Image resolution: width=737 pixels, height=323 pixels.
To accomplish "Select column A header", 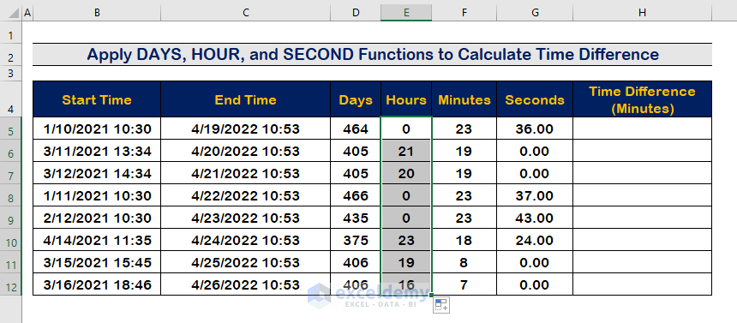I will pos(27,13).
